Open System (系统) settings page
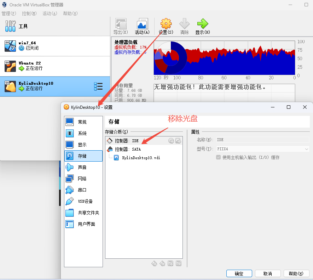Screen dimensions: 313x280 [83, 133]
